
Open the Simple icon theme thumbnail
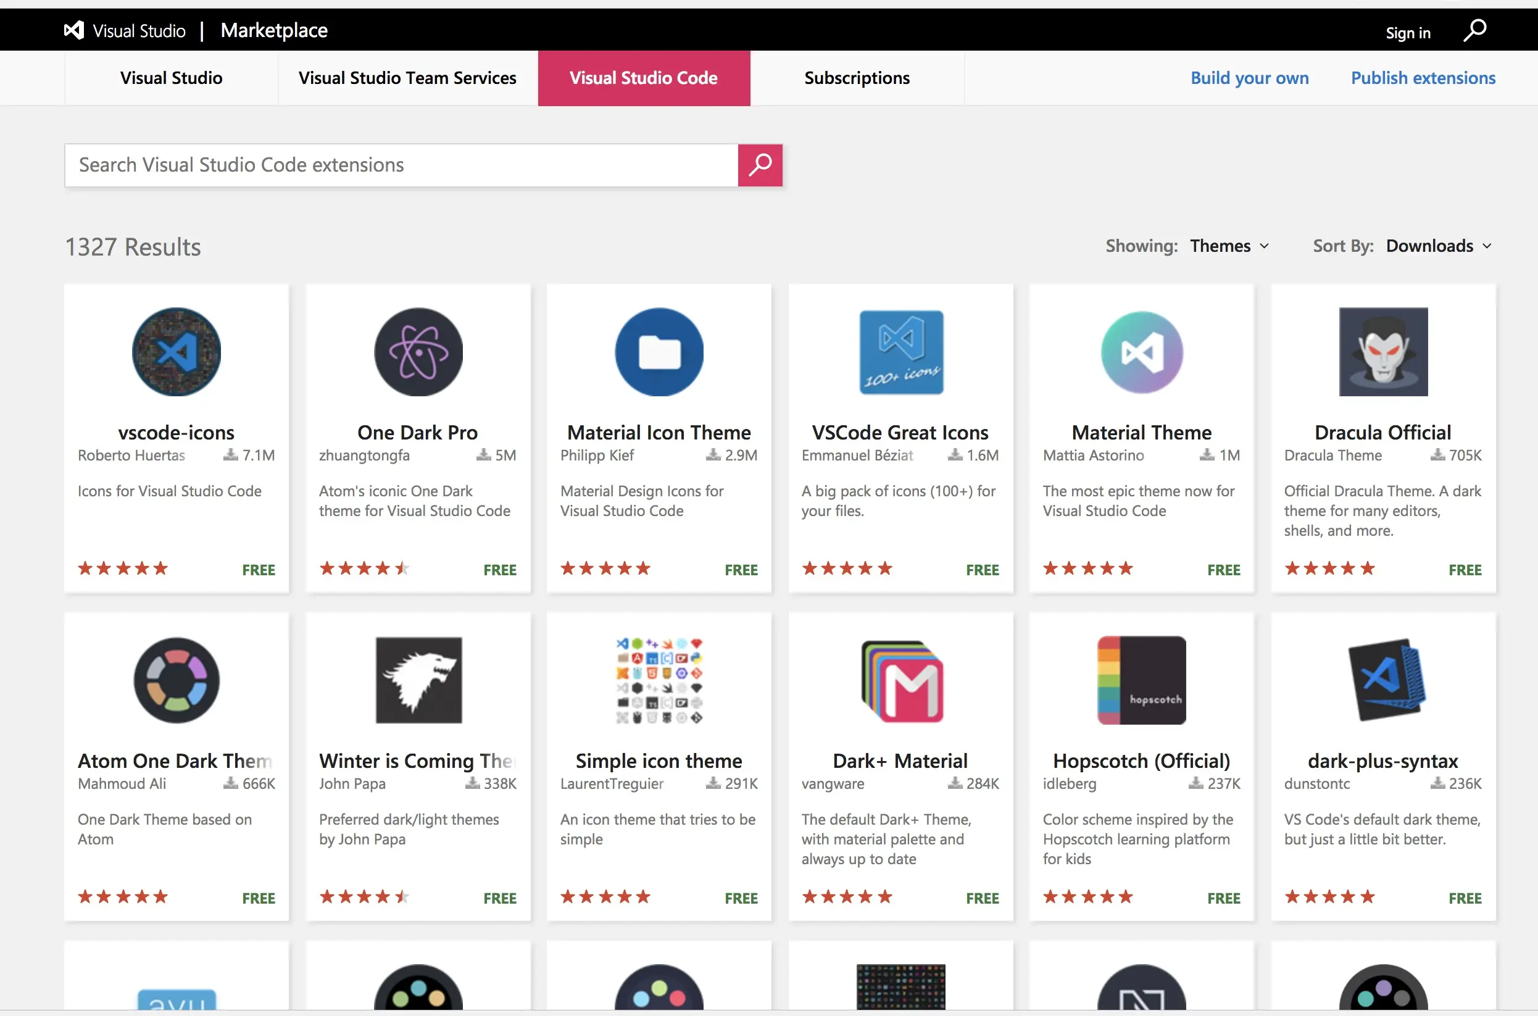659,680
